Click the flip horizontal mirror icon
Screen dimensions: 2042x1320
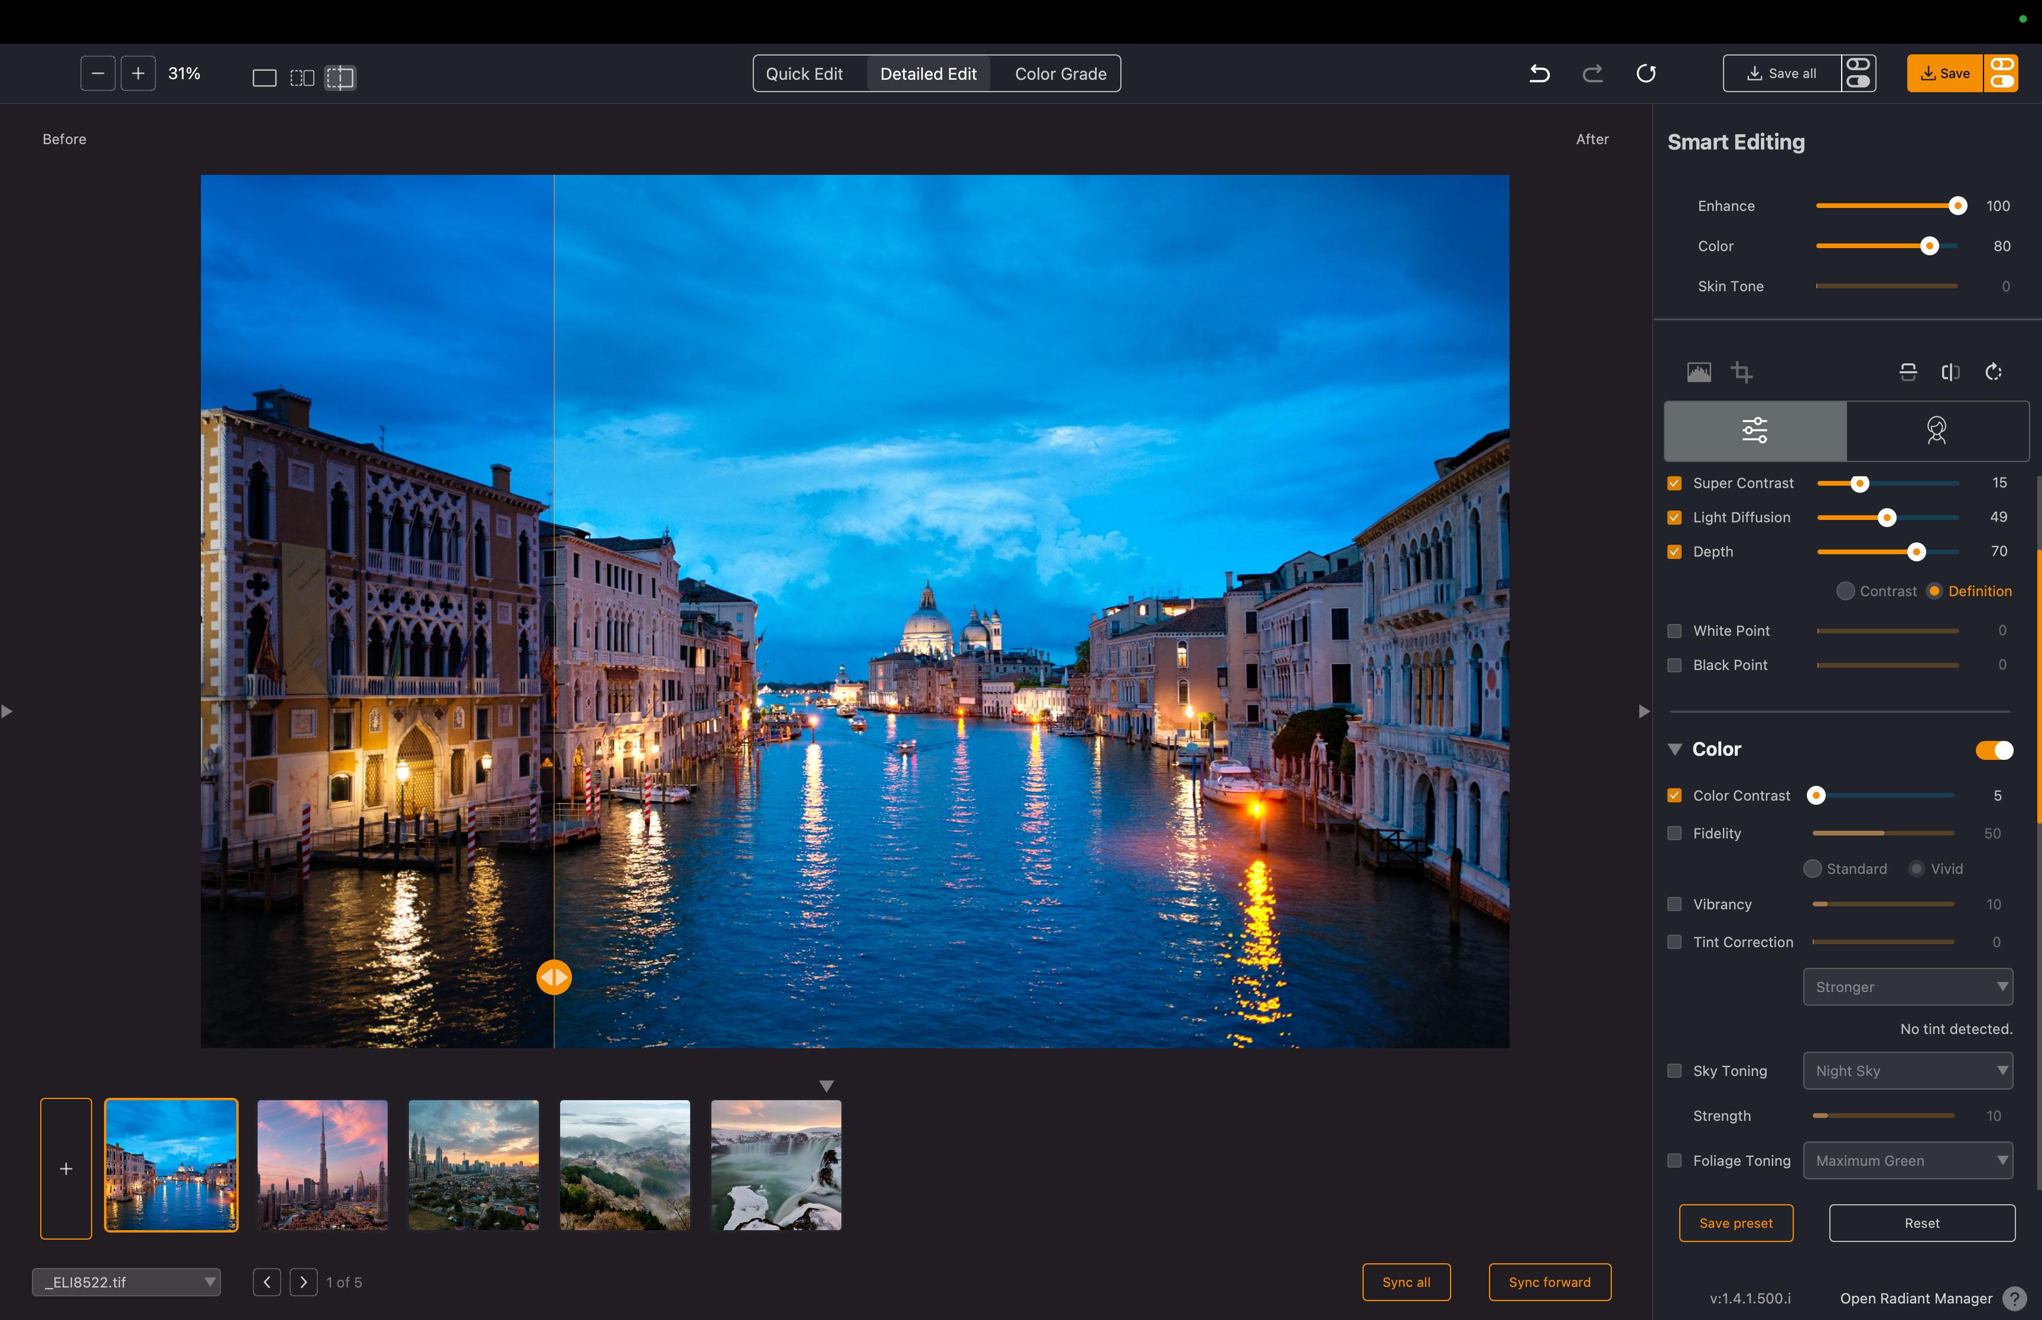click(1950, 372)
